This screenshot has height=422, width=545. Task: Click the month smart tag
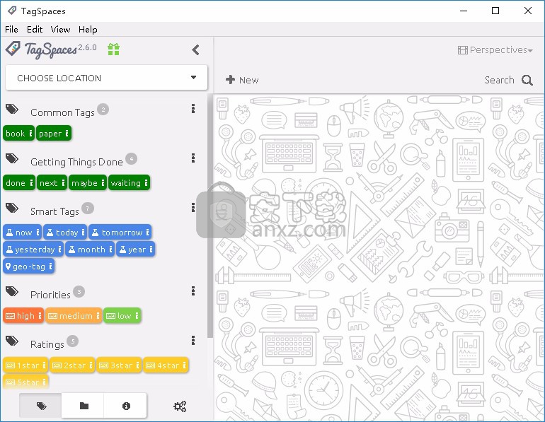pyautogui.click(x=90, y=250)
